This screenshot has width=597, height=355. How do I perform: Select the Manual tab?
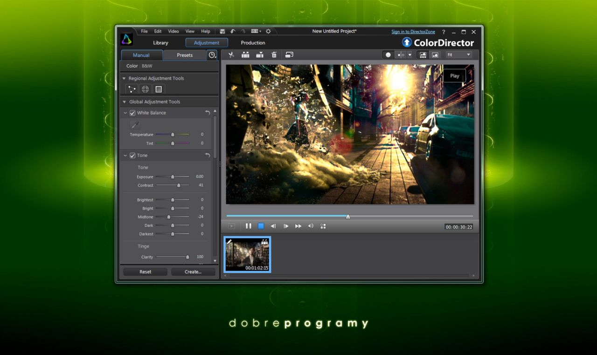(x=141, y=55)
